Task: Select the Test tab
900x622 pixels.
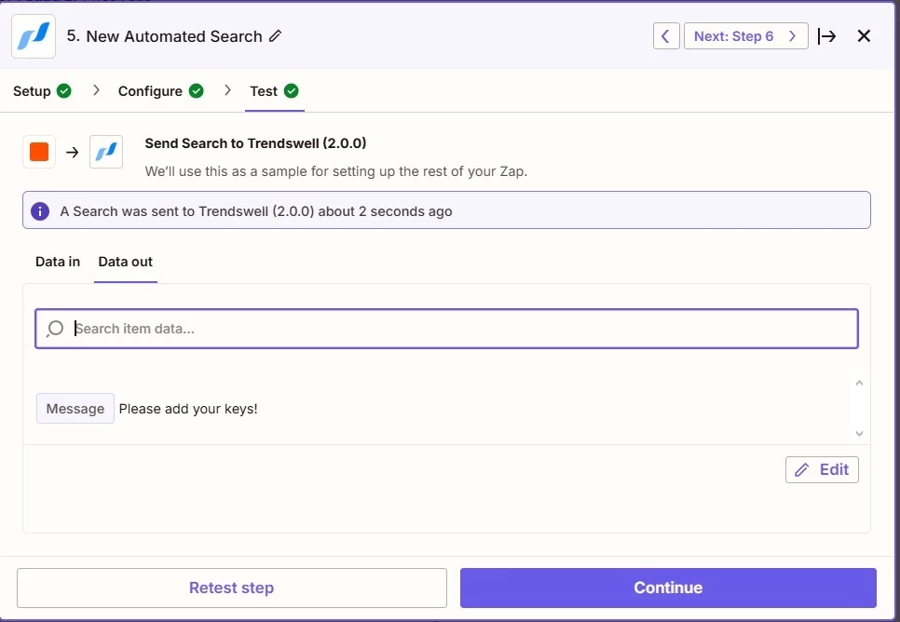Action: click(274, 91)
